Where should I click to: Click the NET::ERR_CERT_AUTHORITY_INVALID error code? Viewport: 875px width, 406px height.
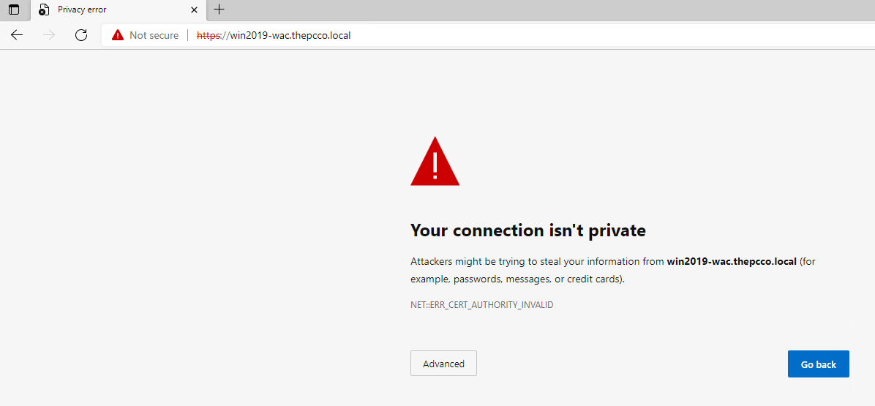pos(482,305)
